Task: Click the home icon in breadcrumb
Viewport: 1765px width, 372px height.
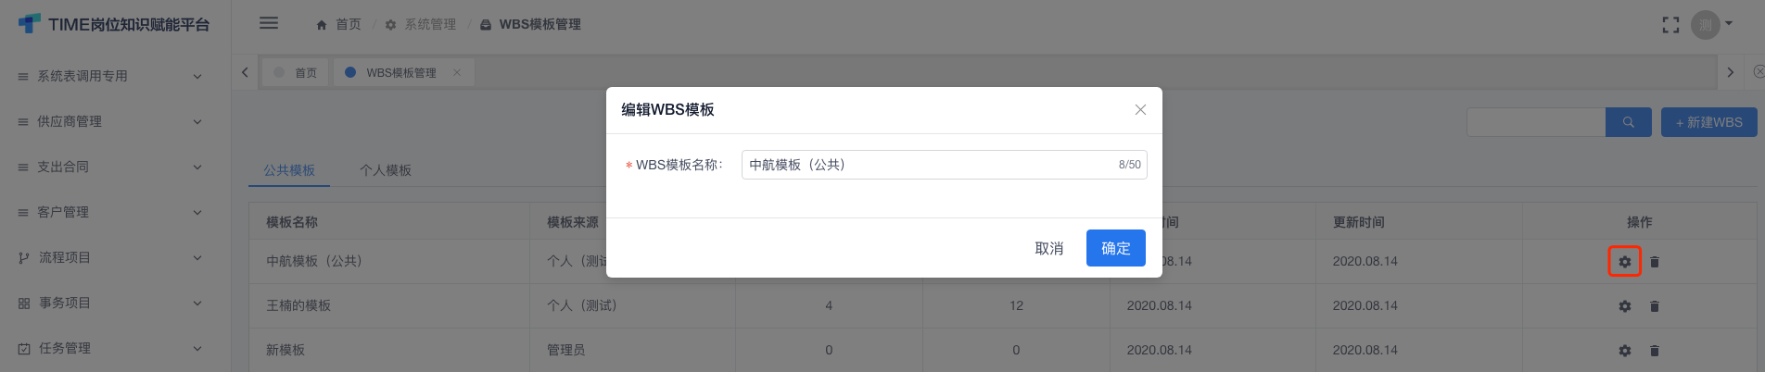Action: click(x=322, y=25)
